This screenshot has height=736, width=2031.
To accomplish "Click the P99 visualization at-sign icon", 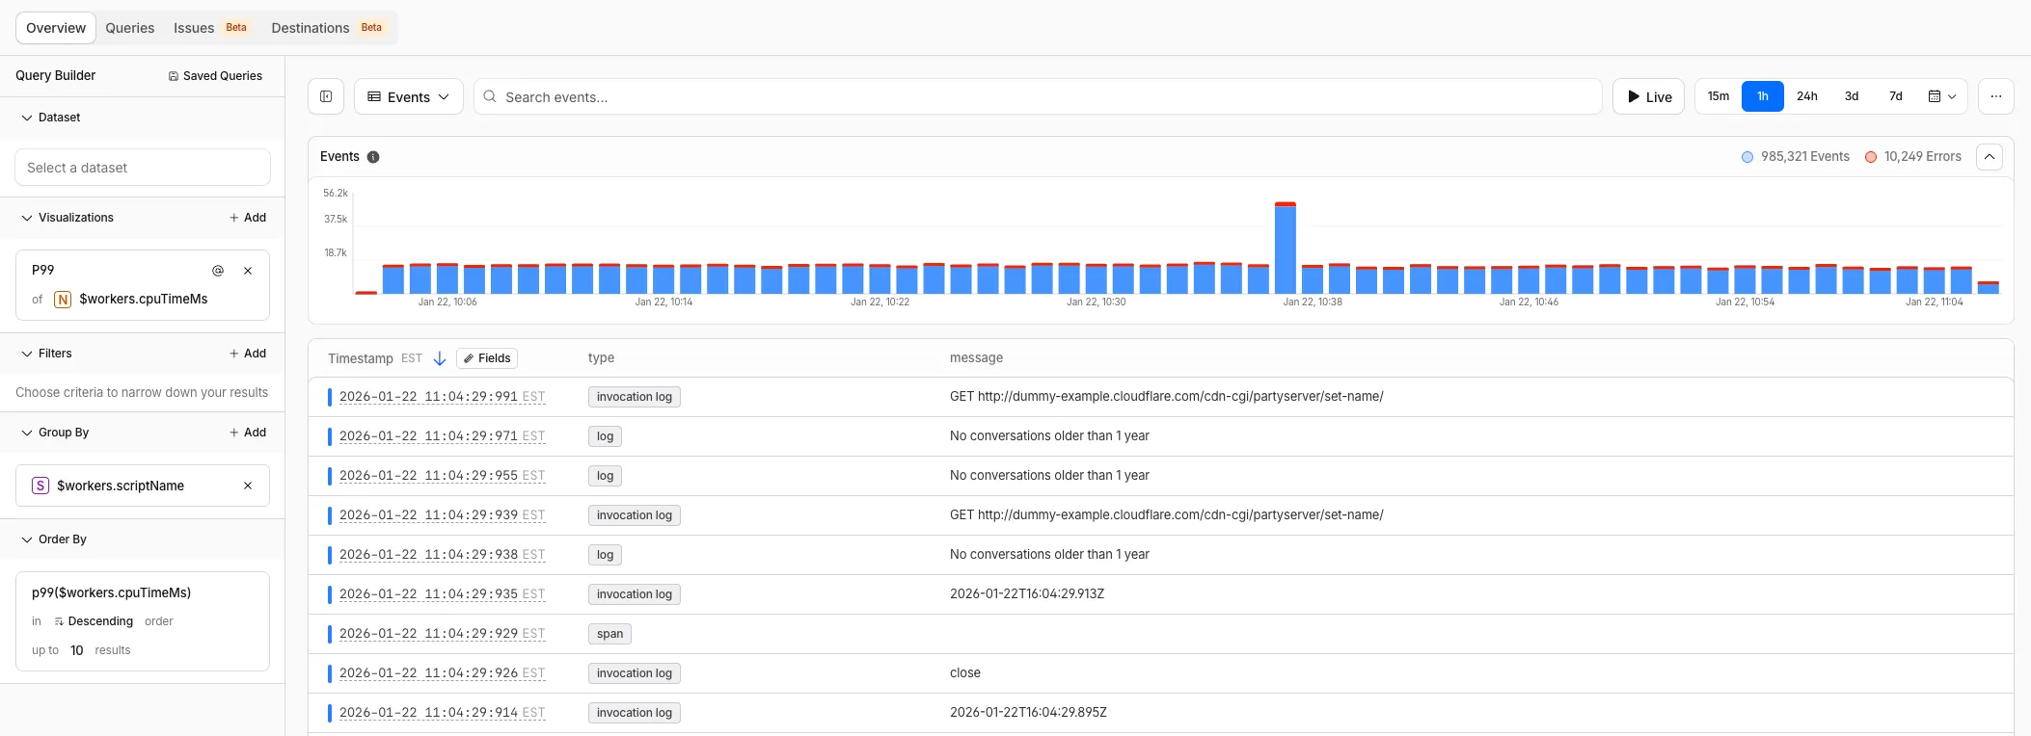I will point(218,271).
